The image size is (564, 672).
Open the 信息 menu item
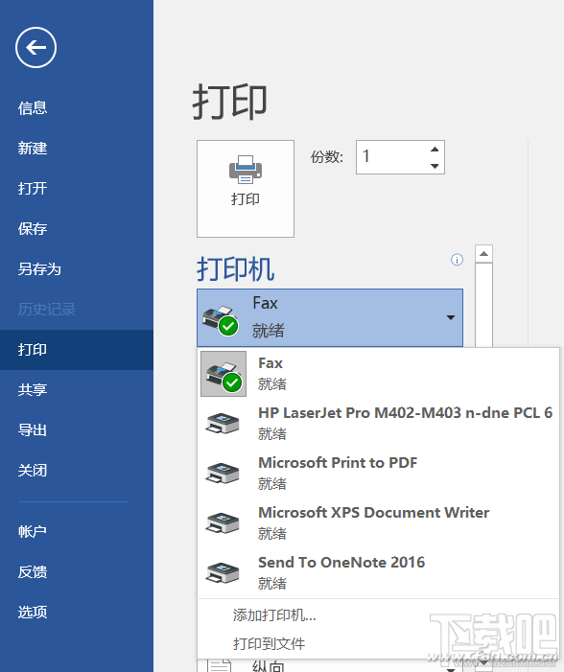33,108
